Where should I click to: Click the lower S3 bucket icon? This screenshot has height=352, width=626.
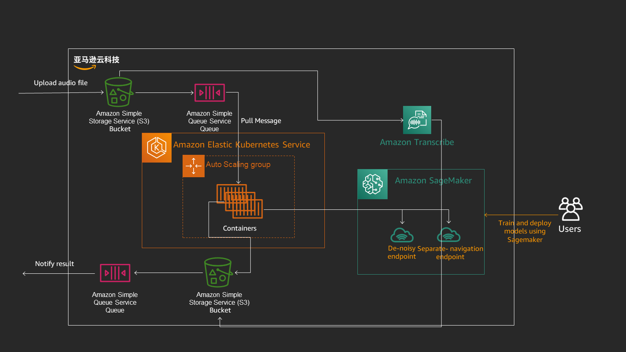218,273
